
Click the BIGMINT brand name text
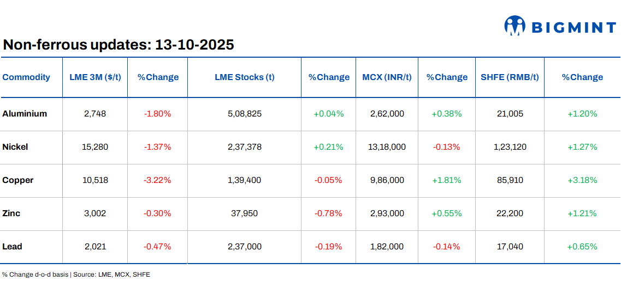[x=573, y=27]
